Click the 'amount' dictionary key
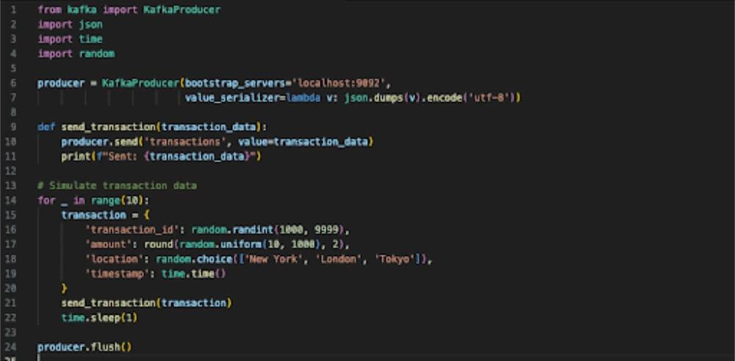The width and height of the screenshot is (735, 361). point(109,244)
